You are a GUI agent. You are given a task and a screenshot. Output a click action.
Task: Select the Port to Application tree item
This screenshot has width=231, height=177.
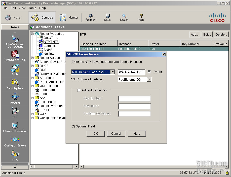(52, 82)
